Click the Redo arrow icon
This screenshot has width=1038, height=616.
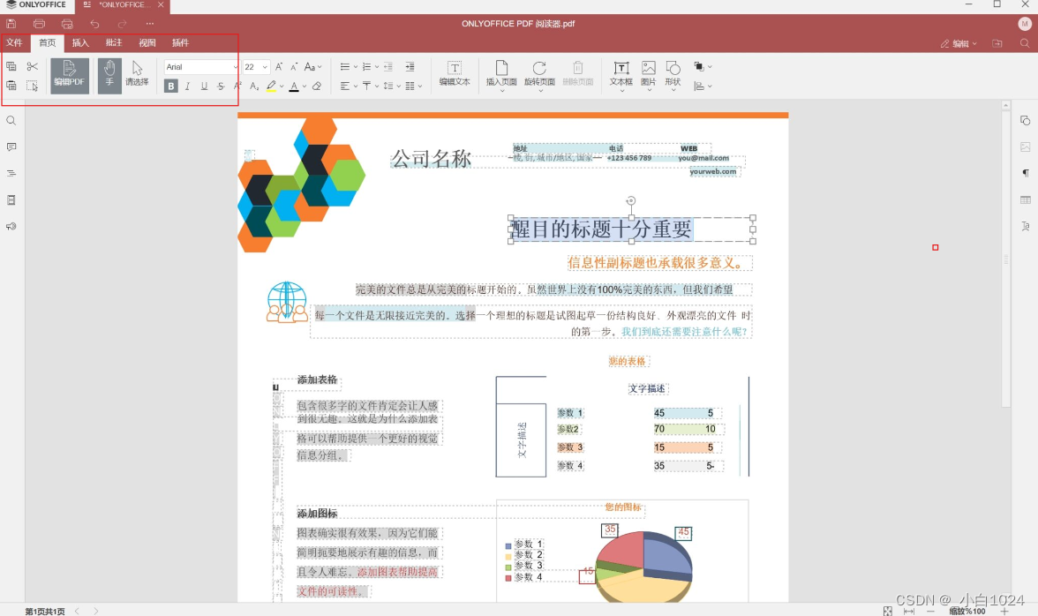[x=123, y=24]
